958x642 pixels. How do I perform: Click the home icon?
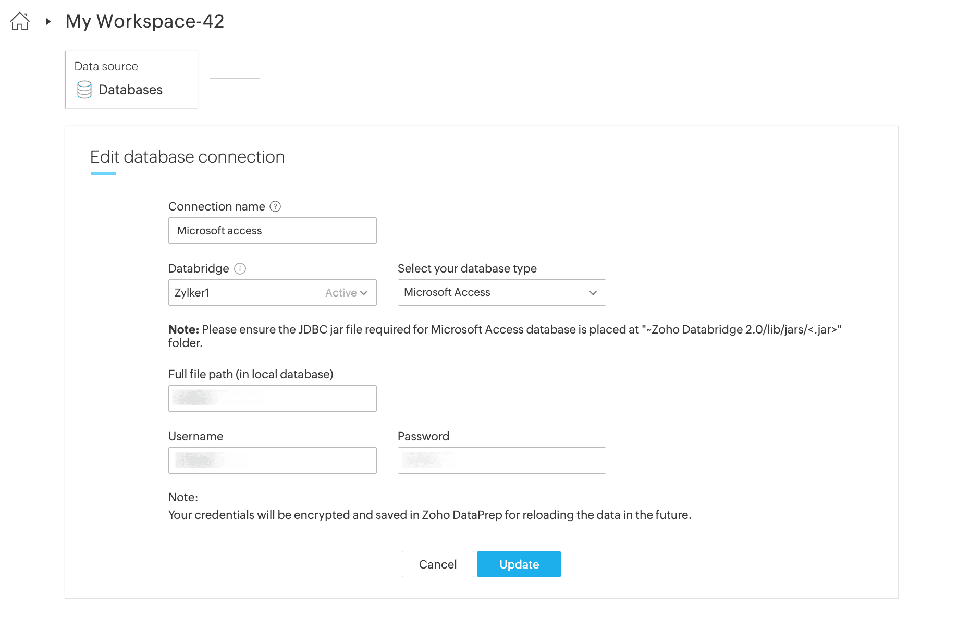tap(20, 21)
